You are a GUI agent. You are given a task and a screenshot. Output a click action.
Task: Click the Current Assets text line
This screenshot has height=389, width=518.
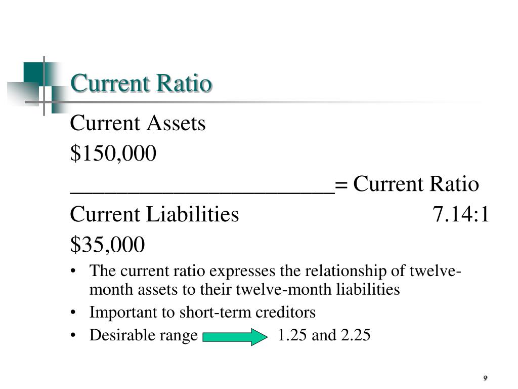coord(138,123)
